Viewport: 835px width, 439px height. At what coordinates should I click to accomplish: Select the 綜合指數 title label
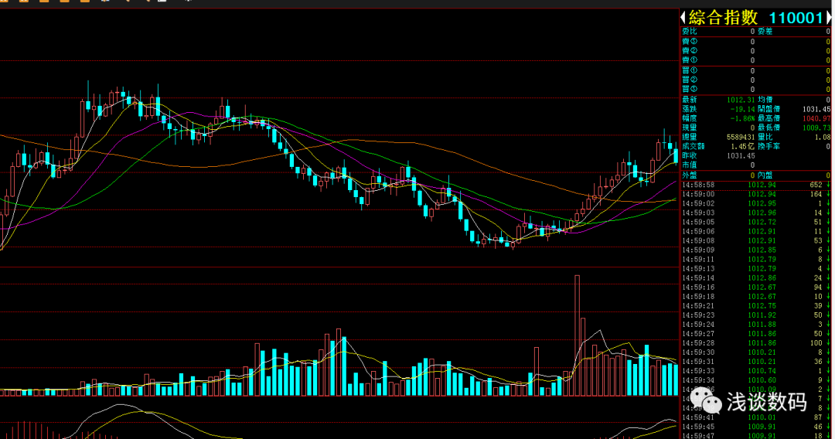723,18
